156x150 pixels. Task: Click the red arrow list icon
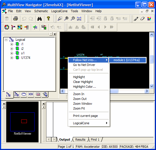point(26,27)
